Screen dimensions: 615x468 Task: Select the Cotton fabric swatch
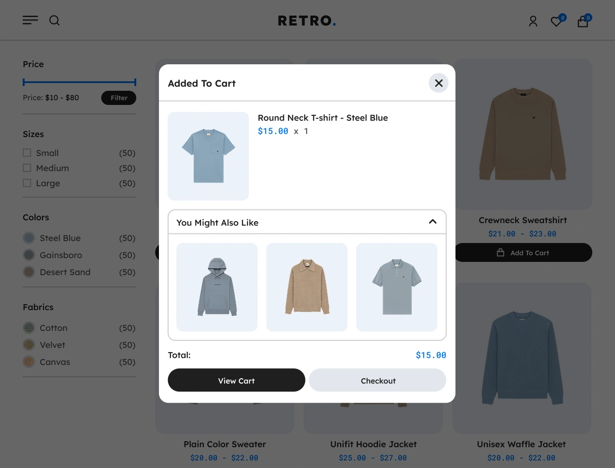click(29, 328)
